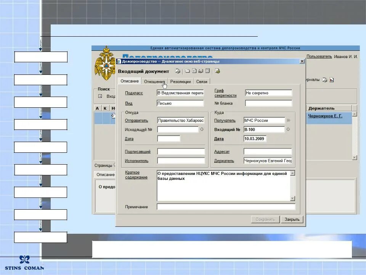Click the Отправитель field with Правительство Хабаровс
Viewport: 366px width, 275px height.
(x=181, y=120)
